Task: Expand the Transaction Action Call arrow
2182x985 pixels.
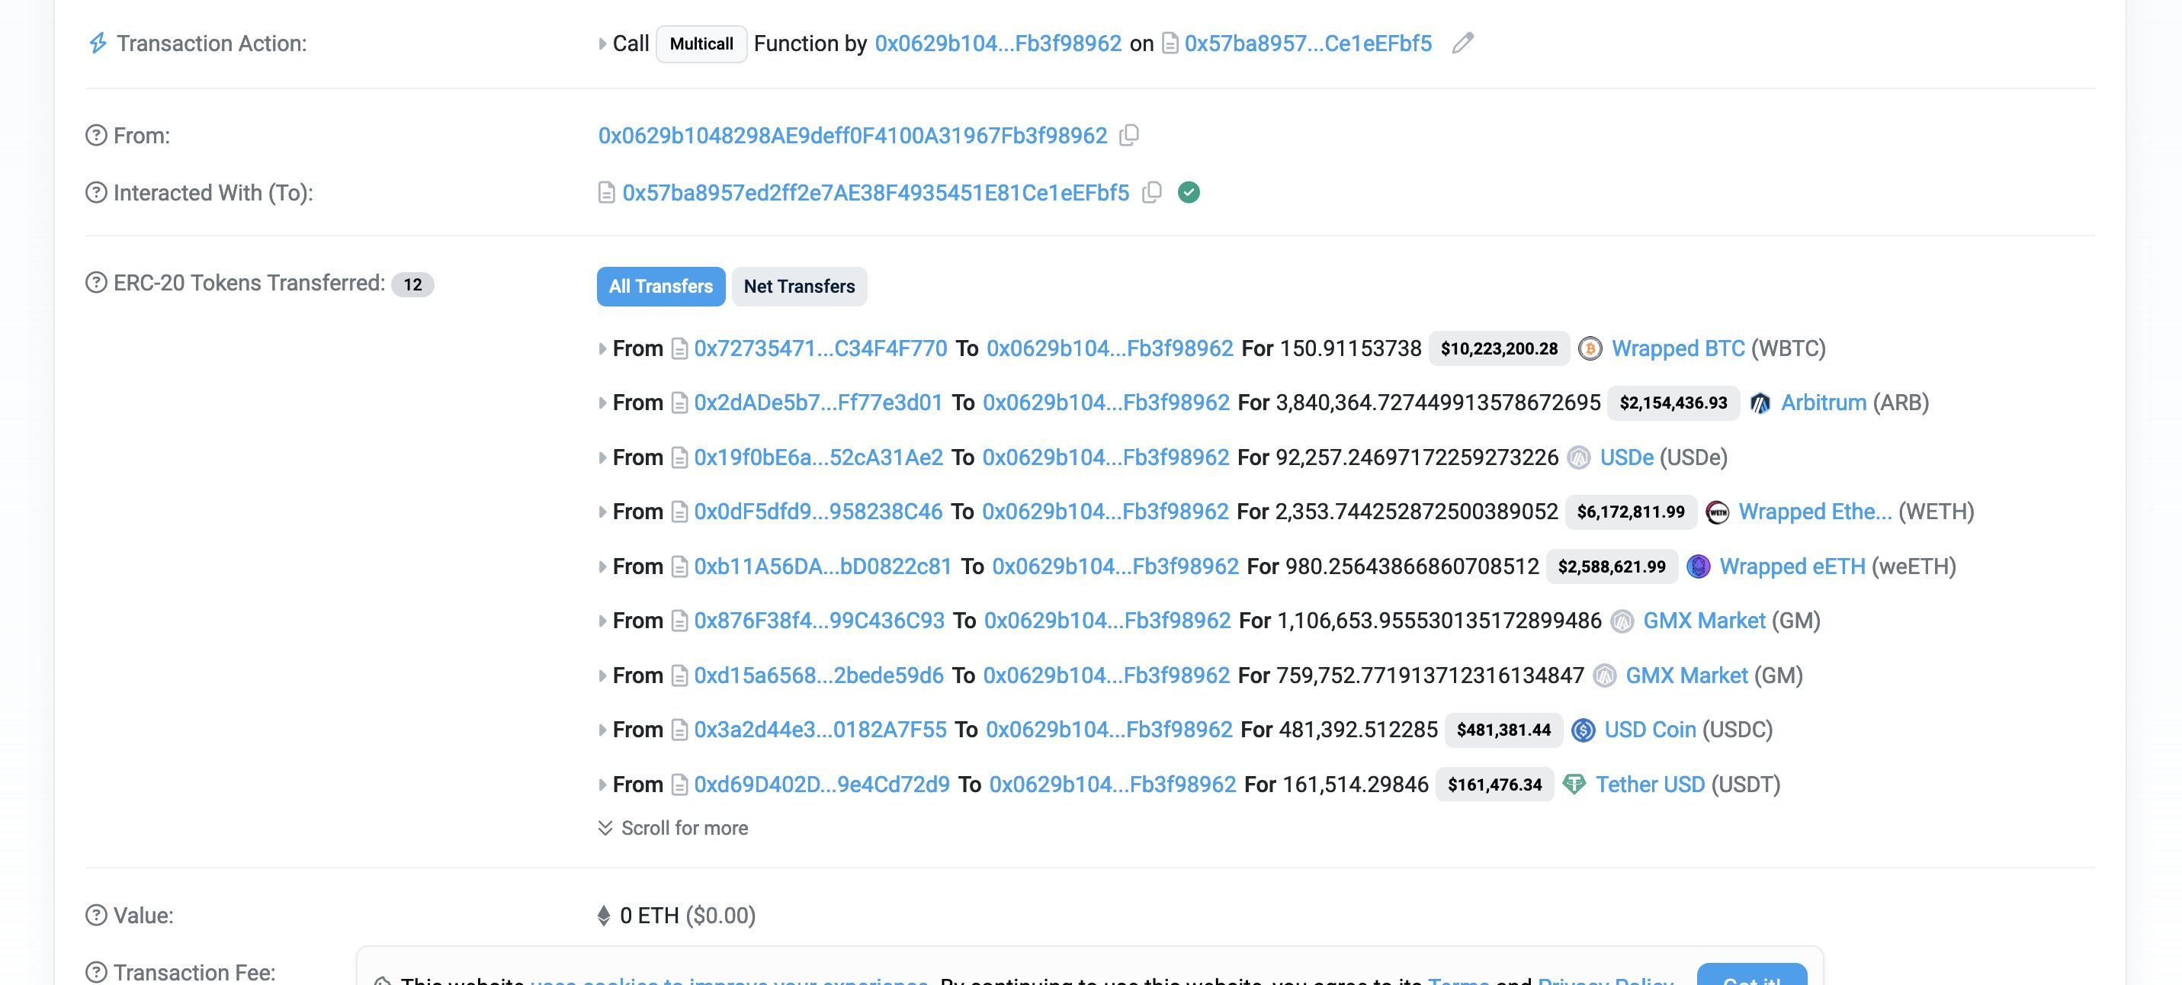Action: tap(602, 43)
